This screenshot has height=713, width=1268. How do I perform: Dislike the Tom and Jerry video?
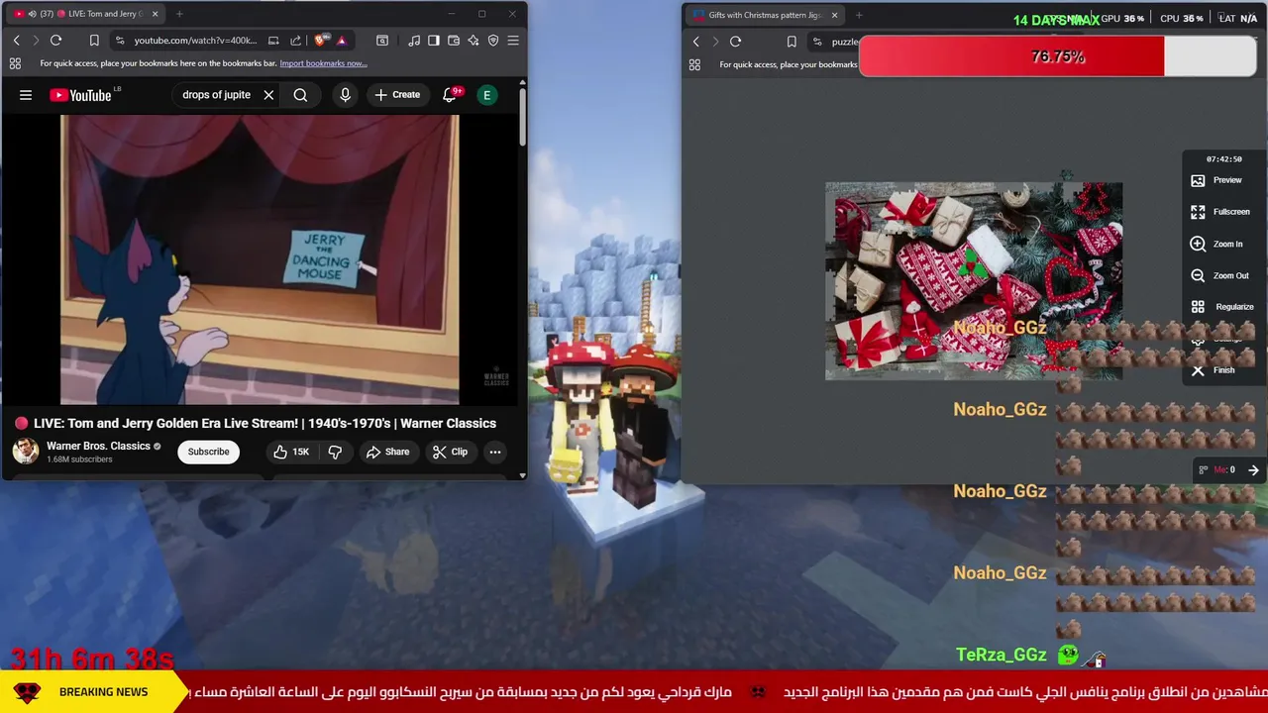[335, 452]
